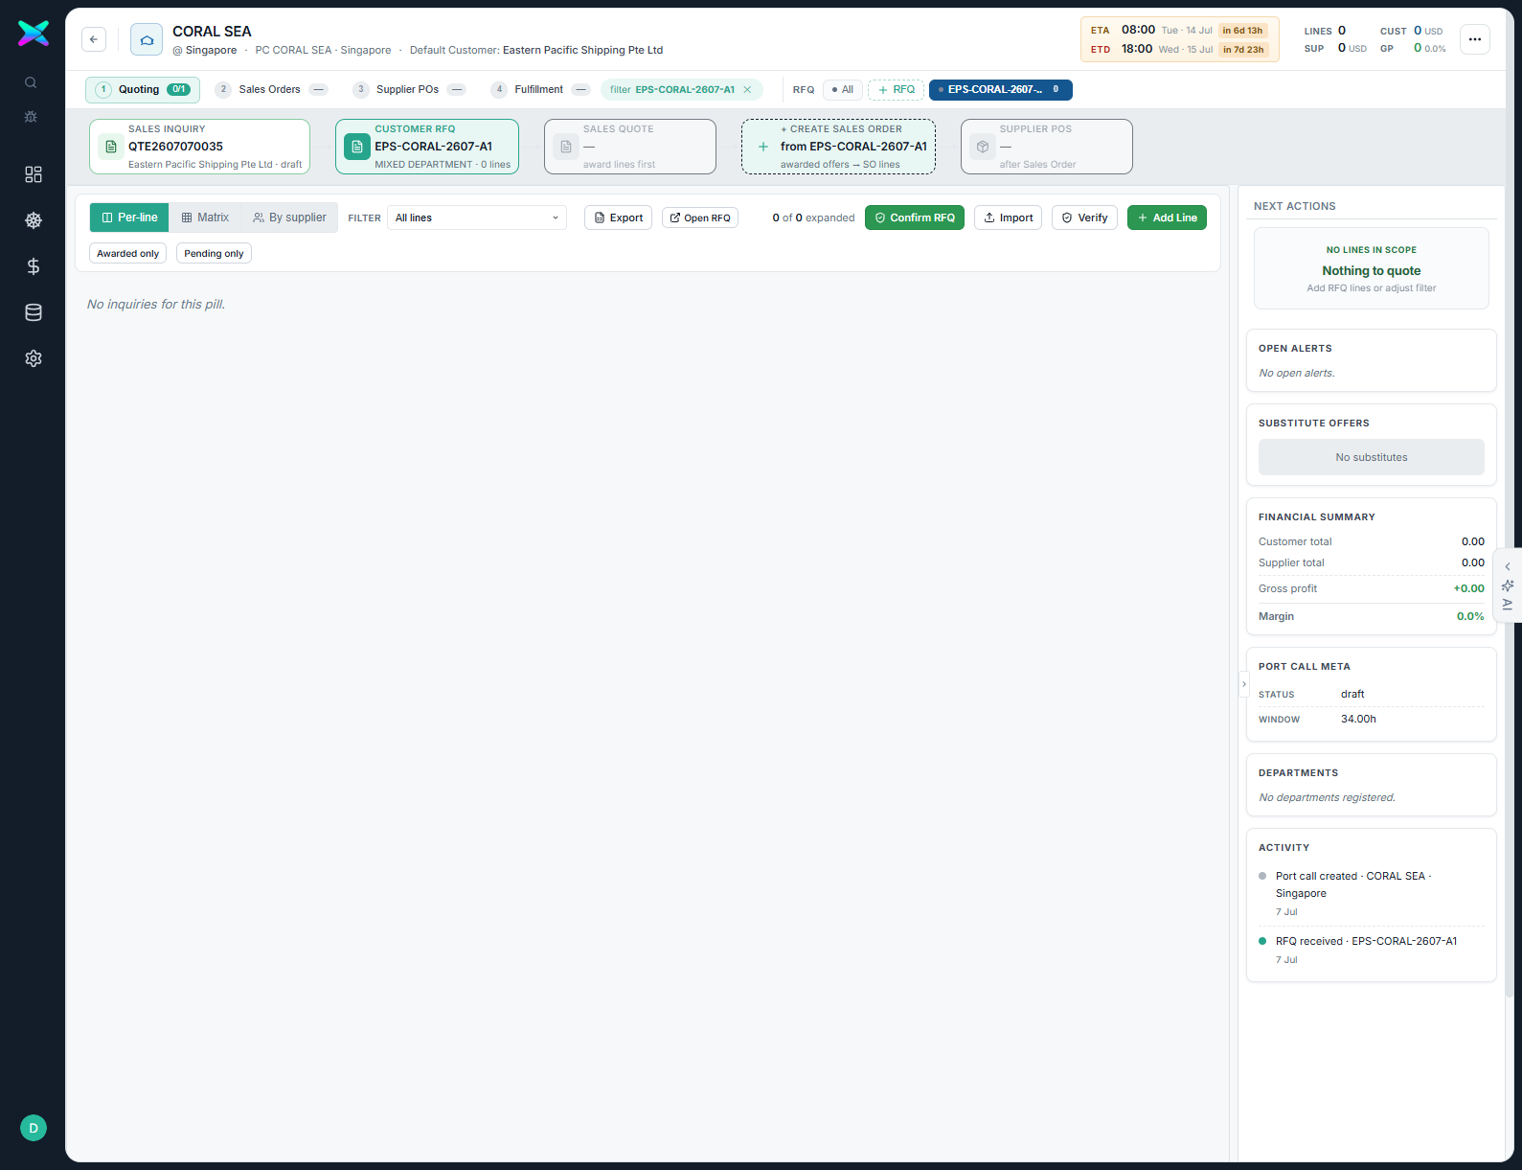1522x1170 pixels.
Task: Switch to Per-line view
Action: click(129, 218)
